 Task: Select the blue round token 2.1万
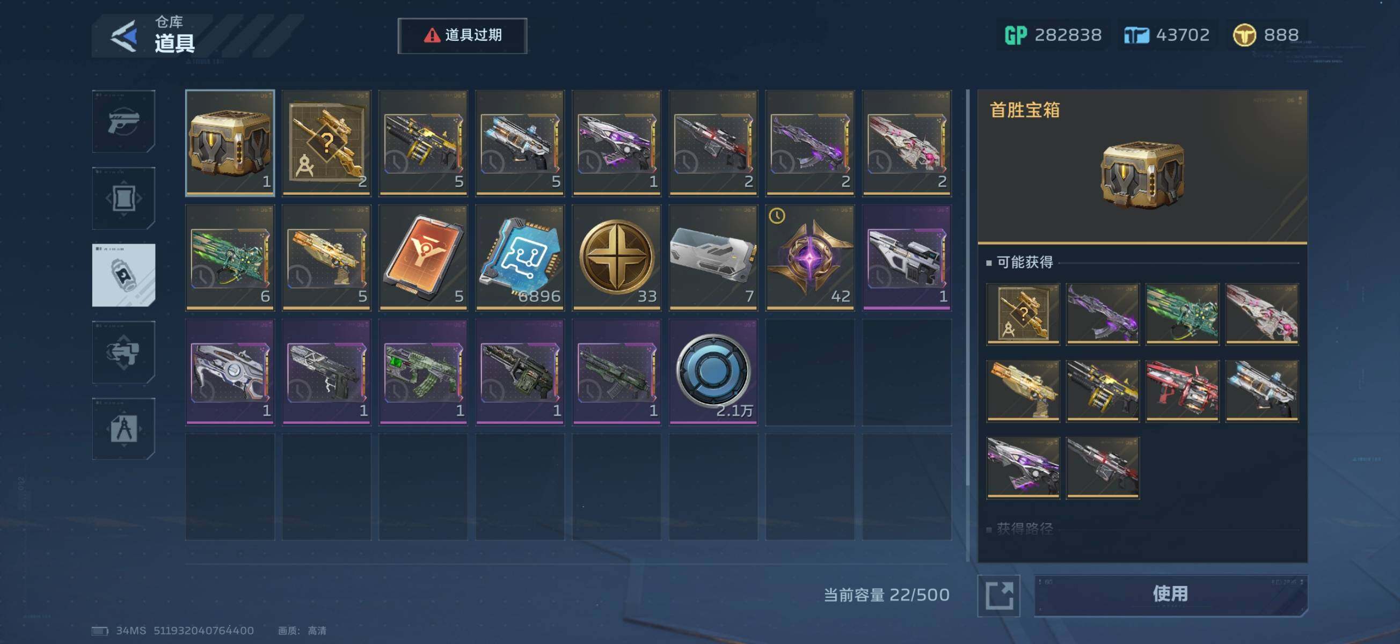[713, 372]
